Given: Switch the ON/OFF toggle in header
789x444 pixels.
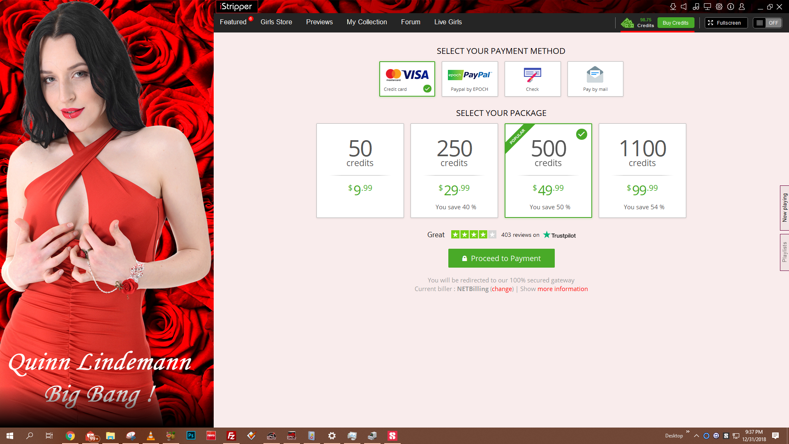Looking at the screenshot, I should pos(767,23).
